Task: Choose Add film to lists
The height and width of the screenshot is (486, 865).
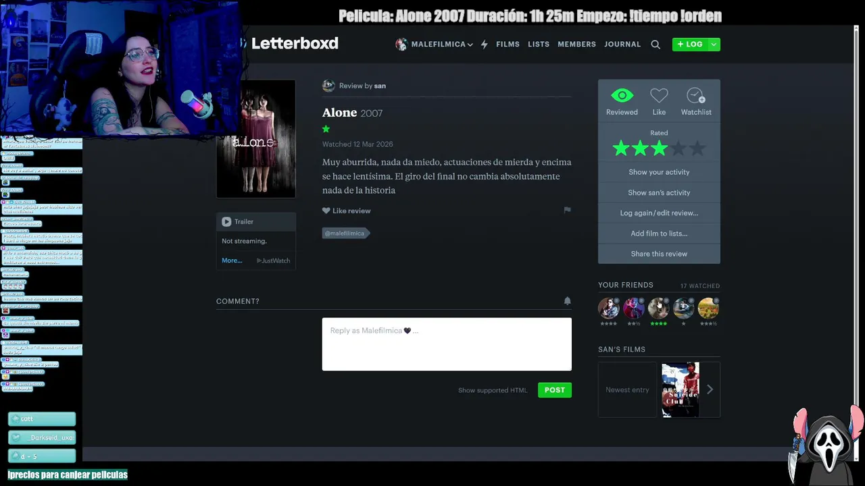Action: 659,233
